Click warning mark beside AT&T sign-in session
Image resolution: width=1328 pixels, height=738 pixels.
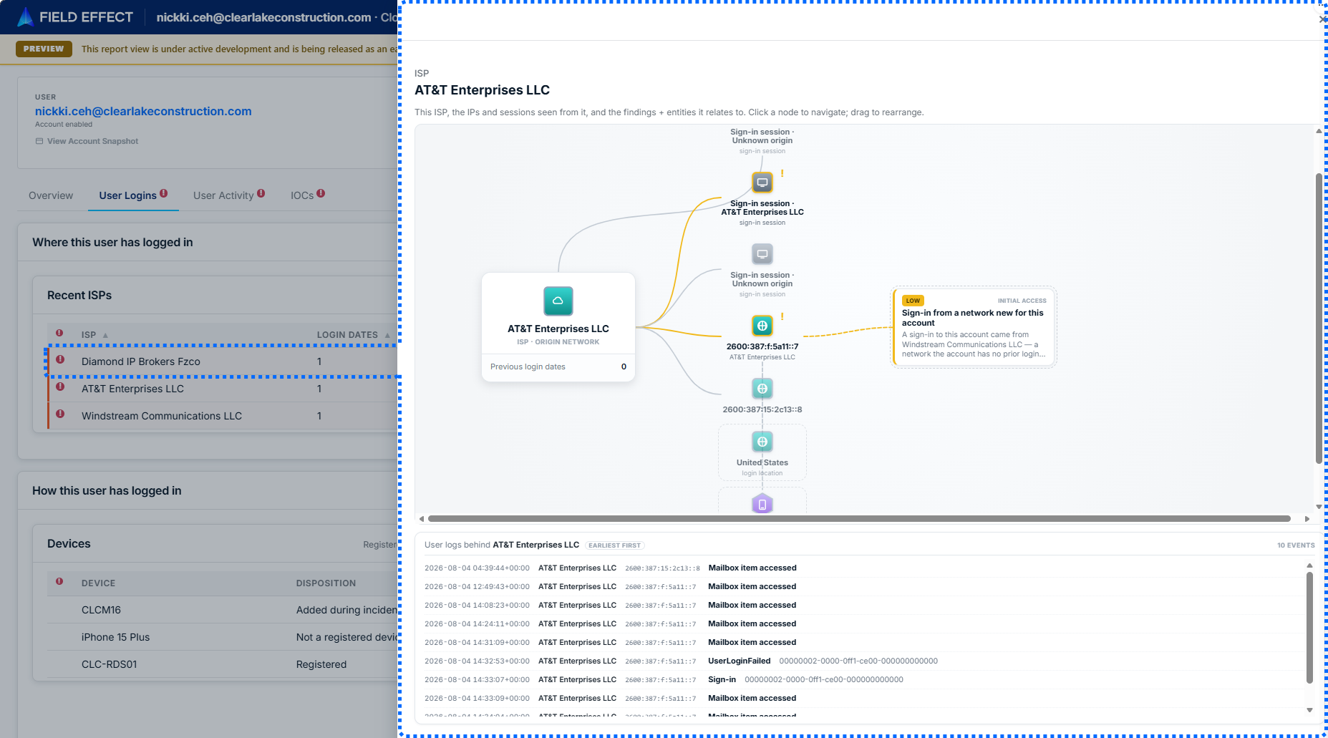(x=782, y=173)
